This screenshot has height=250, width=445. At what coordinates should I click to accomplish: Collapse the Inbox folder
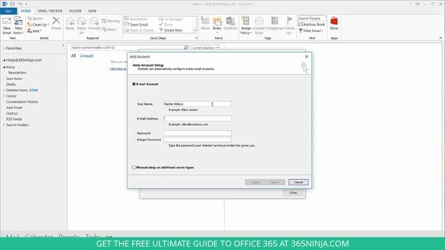pyautogui.click(x=4, y=67)
